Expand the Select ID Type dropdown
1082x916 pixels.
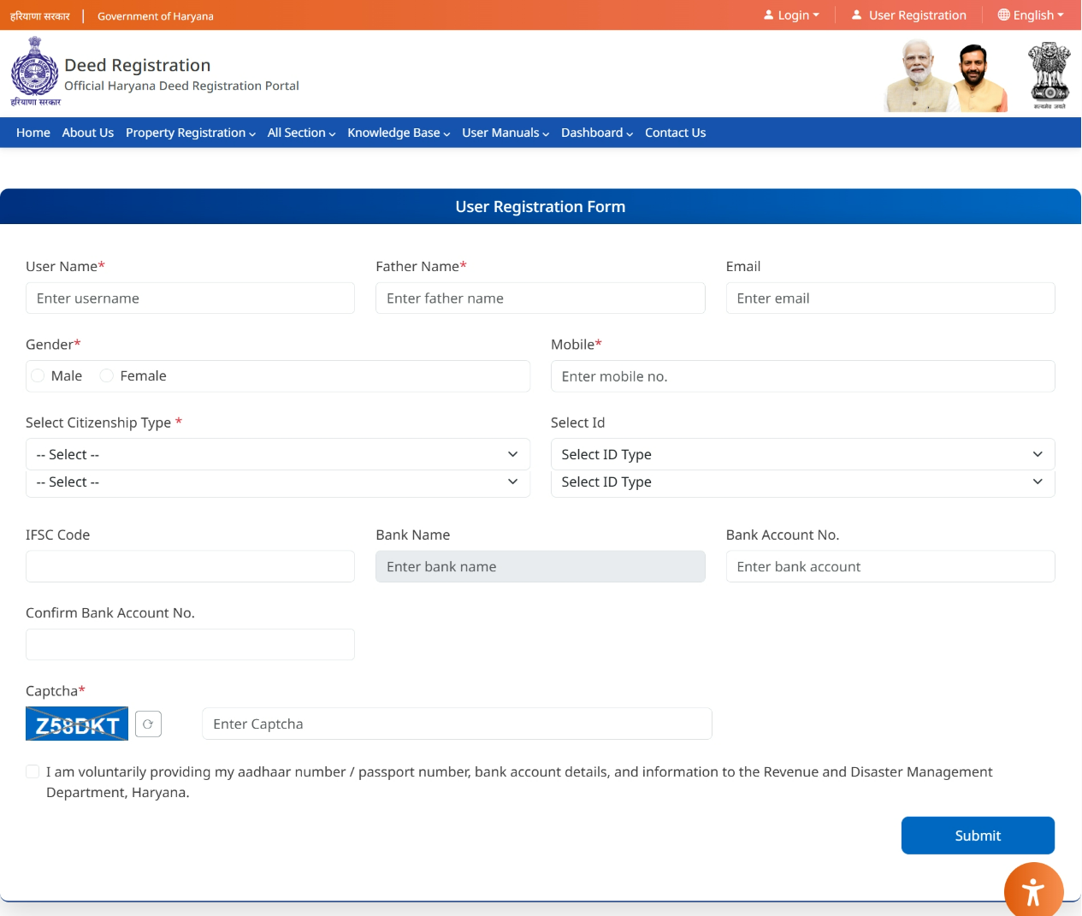tap(801, 454)
